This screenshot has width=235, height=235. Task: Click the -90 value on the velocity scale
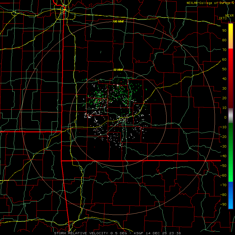click(x=223, y=204)
